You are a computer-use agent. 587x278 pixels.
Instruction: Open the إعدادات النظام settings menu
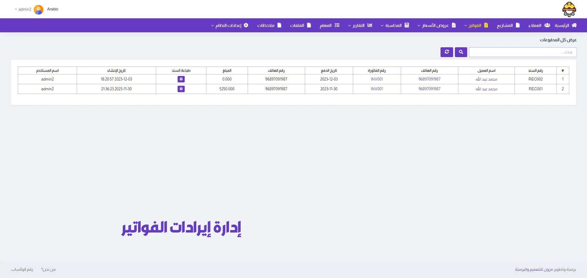tap(230, 25)
